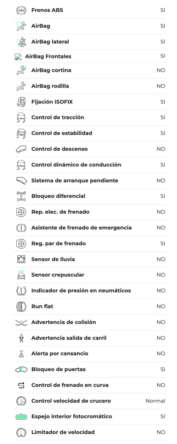The image size is (177, 444).
Task: Click the tire pressure indicator icon
Action: click(21, 291)
